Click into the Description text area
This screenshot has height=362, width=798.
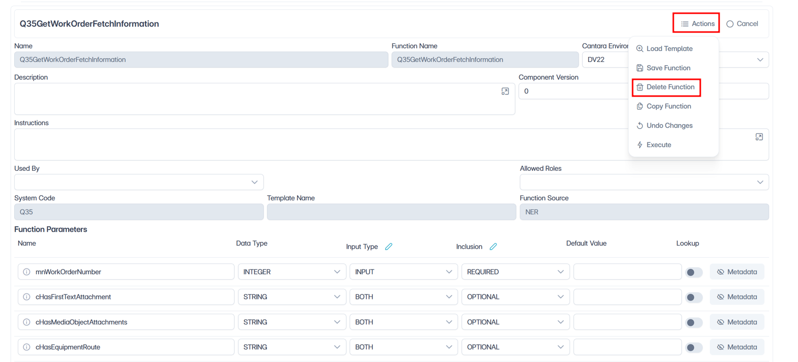click(265, 99)
